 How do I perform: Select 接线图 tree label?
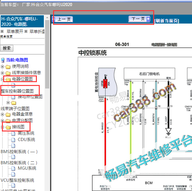pyautogui.click(x=18, y=127)
